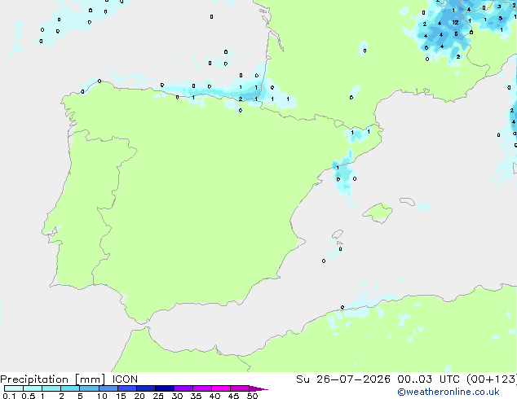
Task: Click the '35' legend scale label
Action: 196,396
